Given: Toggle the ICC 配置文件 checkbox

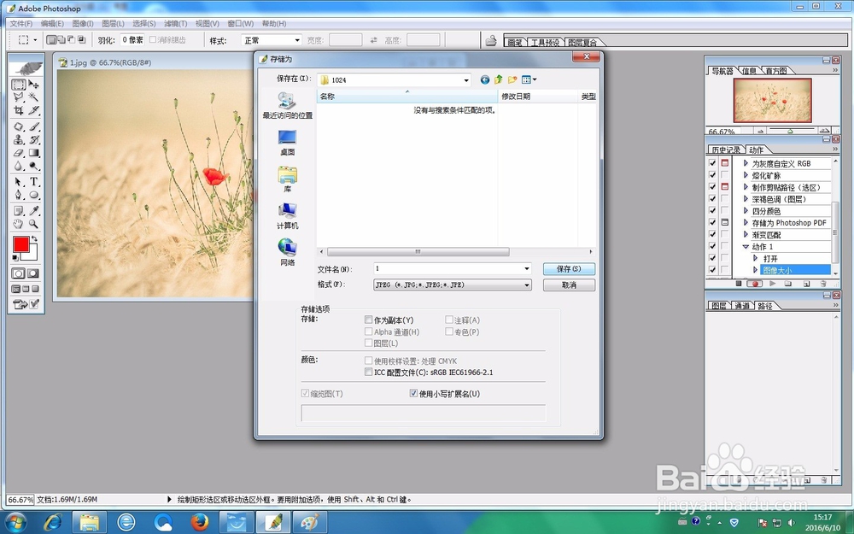Looking at the screenshot, I should pyautogui.click(x=369, y=373).
